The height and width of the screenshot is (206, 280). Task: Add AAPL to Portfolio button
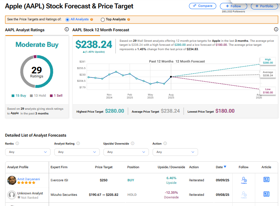tap(264, 6)
